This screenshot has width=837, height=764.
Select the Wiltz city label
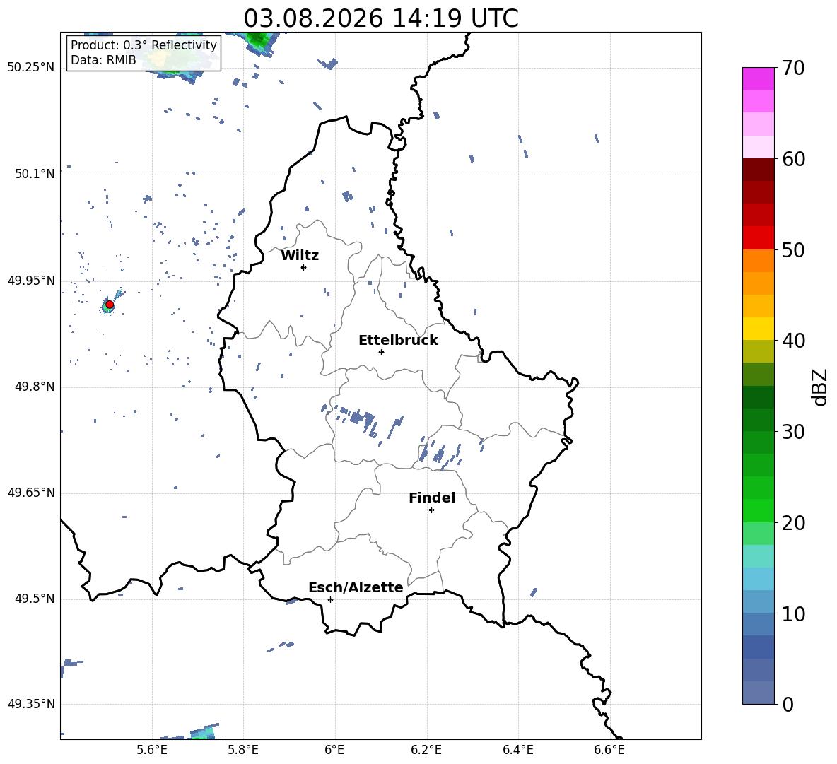300,256
